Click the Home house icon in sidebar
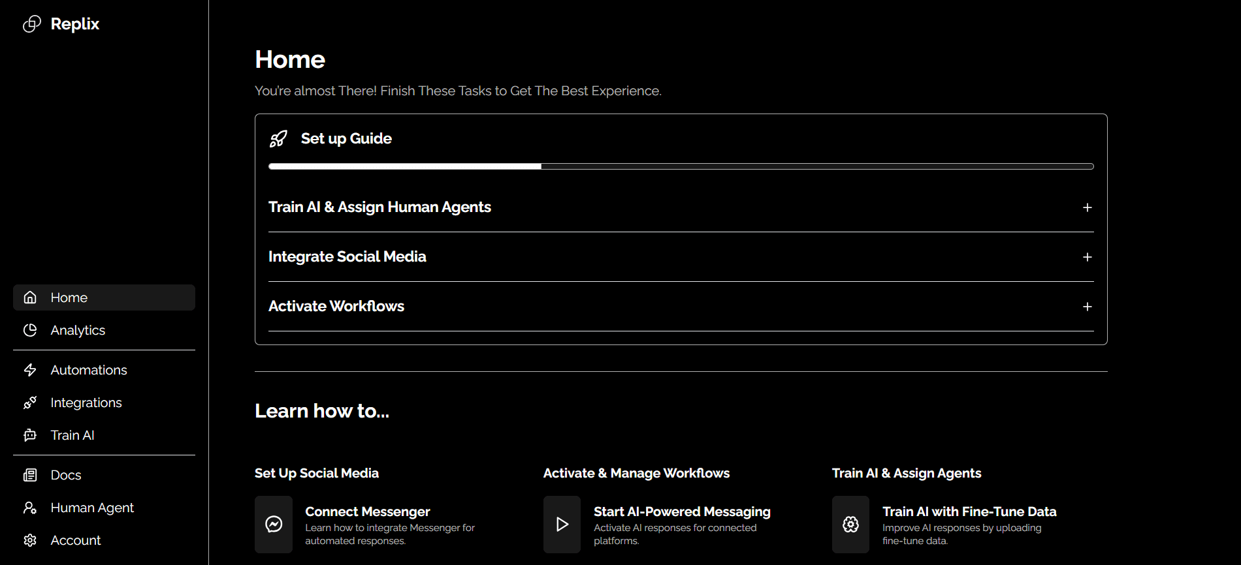The height and width of the screenshot is (565, 1241). (x=30, y=298)
